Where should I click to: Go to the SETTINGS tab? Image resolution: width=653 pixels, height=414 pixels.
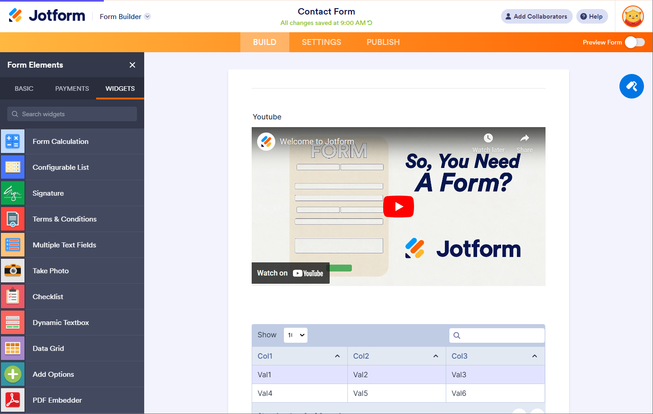point(322,42)
